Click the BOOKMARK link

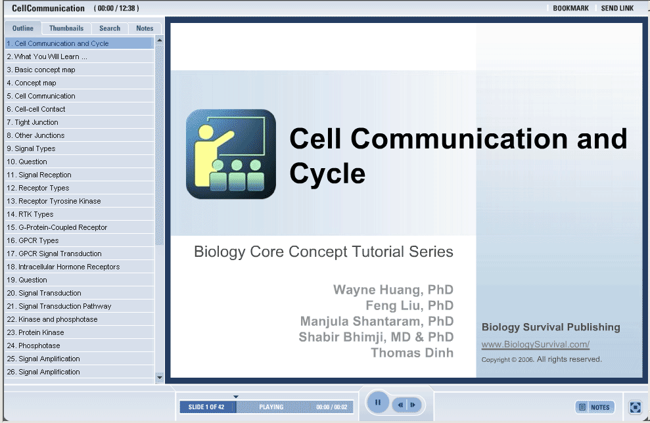point(570,9)
